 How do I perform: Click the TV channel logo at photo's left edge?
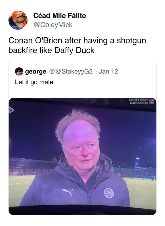pyautogui.click(x=11, y=110)
